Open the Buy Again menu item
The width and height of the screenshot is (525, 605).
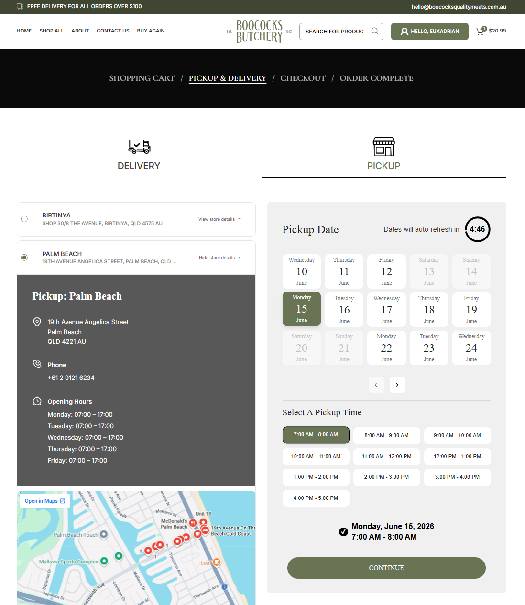point(151,31)
